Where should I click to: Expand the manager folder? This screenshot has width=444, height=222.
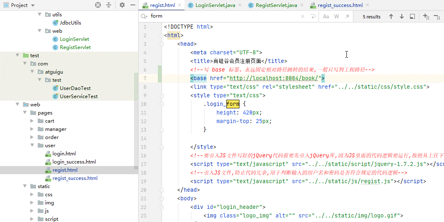point(32,129)
